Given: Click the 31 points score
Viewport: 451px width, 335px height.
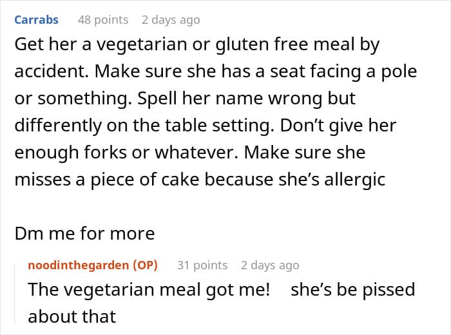Looking at the screenshot, I should tap(202, 265).
